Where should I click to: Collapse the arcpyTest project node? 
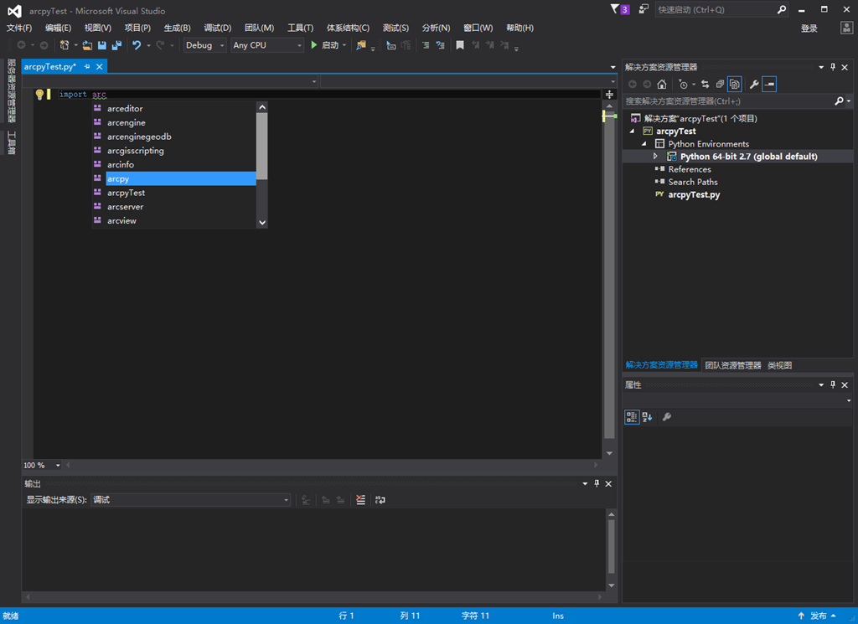pyautogui.click(x=633, y=132)
